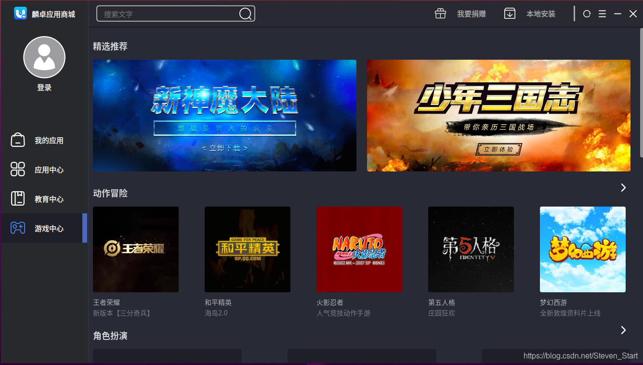Image resolution: width=643 pixels, height=365 pixels.
Task: Click the four-squares 应用中心 icon
Action: click(18, 169)
